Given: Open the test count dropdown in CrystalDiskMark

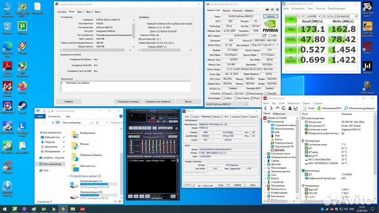Looking at the screenshot, I should [301, 16].
